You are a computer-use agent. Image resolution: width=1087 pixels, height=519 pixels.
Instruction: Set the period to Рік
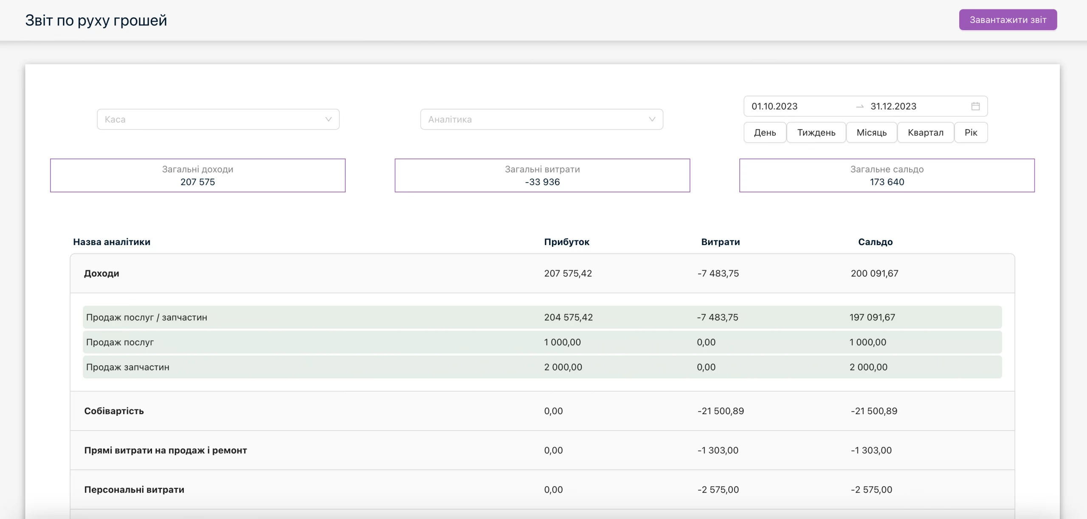(x=971, y=133)
